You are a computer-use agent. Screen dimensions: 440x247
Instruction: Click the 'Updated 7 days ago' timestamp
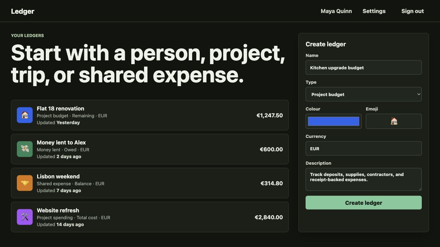(59, 190)
